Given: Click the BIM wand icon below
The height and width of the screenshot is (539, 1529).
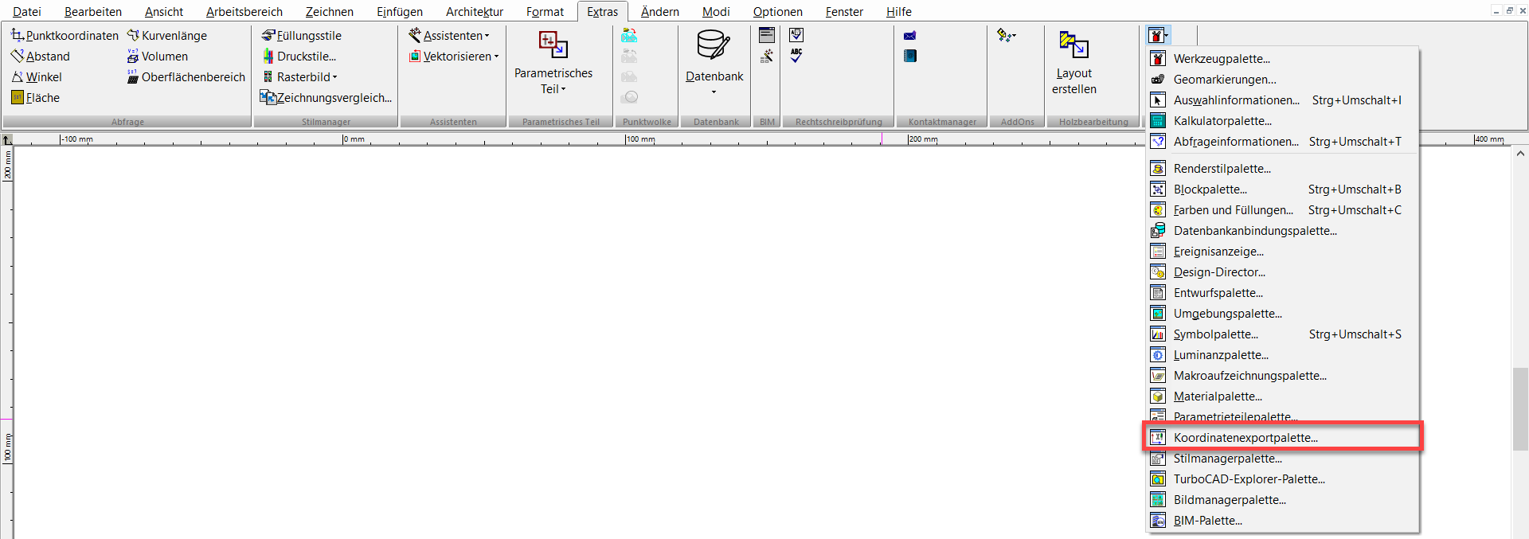Looking at the screenshot, I should pos(767,56).
